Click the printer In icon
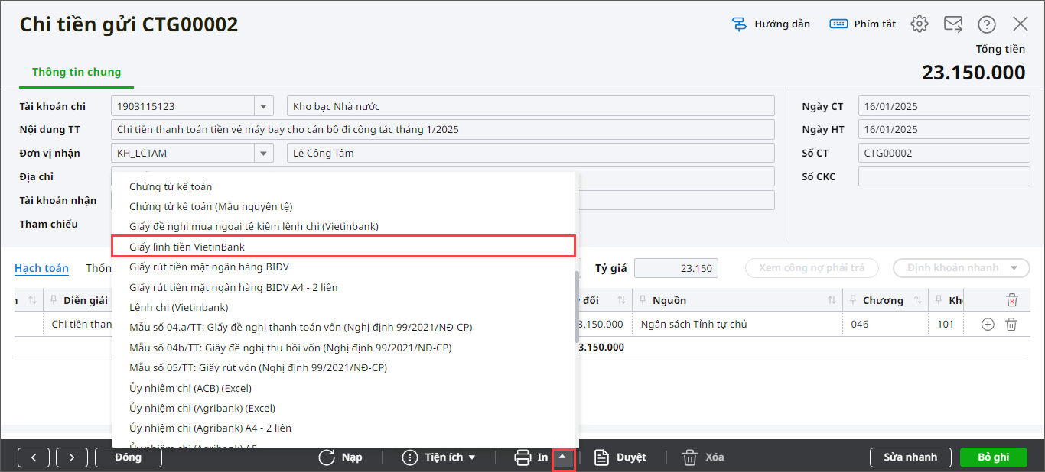 (522, 457)
